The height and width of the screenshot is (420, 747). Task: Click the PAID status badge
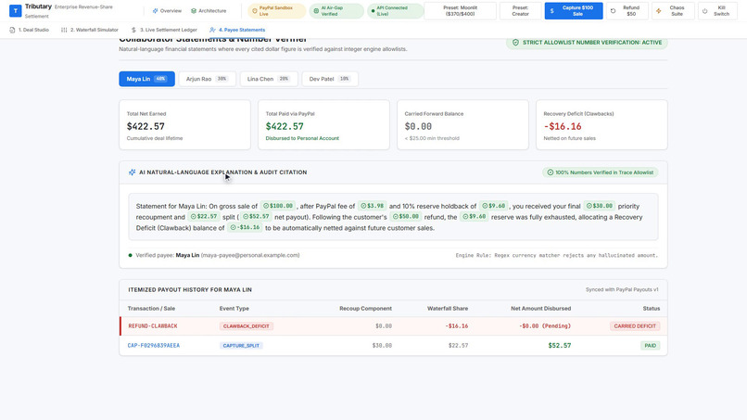pos(651,346)
